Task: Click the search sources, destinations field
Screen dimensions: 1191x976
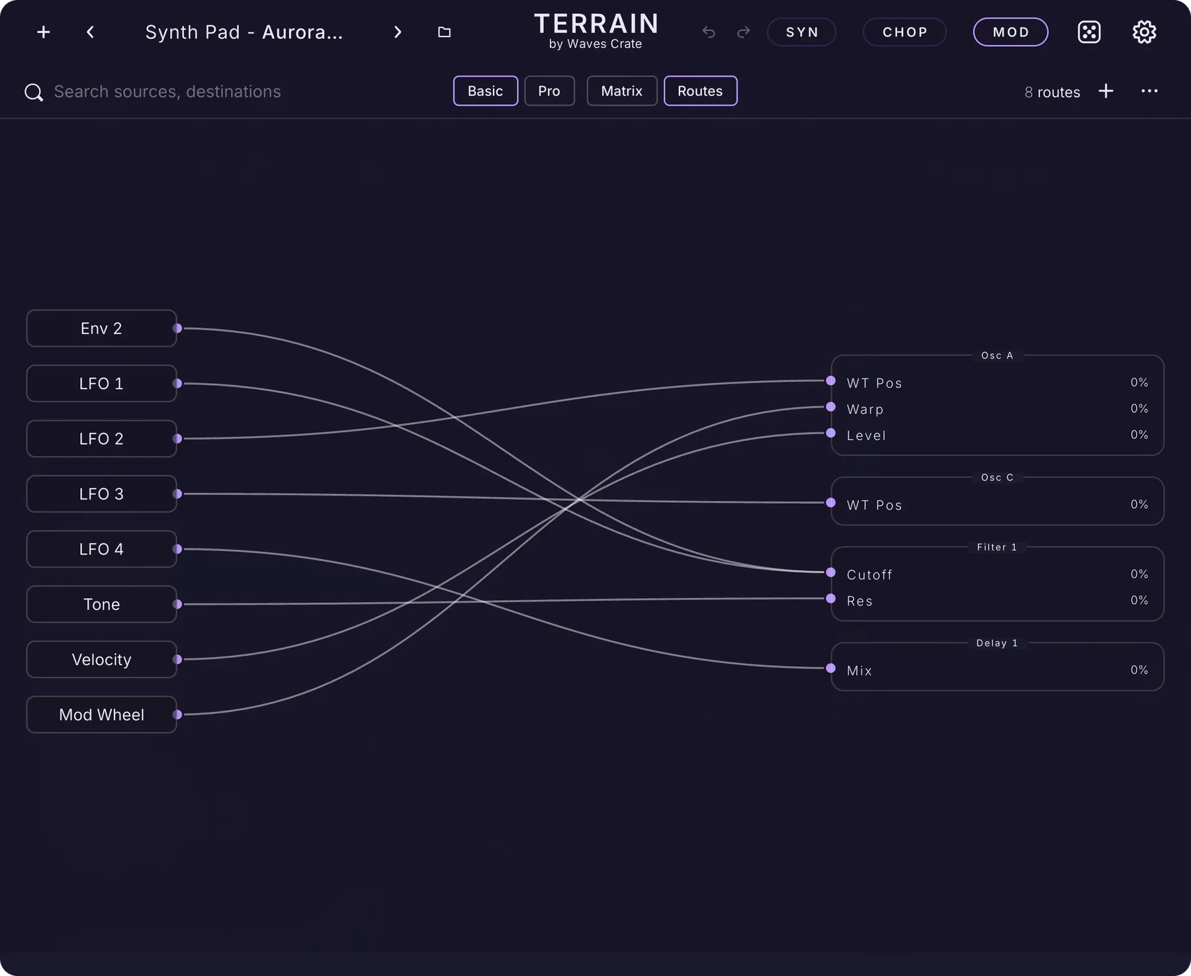Action: [x=167, y=92]
